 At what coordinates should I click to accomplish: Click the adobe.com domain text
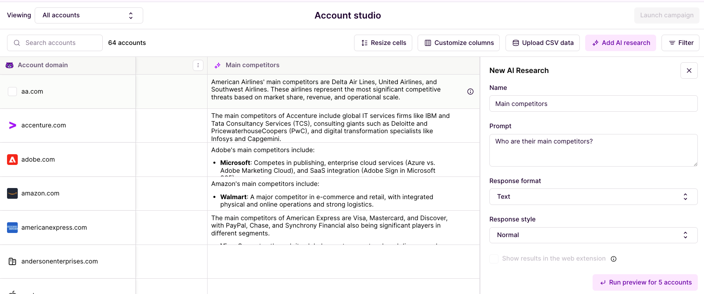click(x=38, y=160)
